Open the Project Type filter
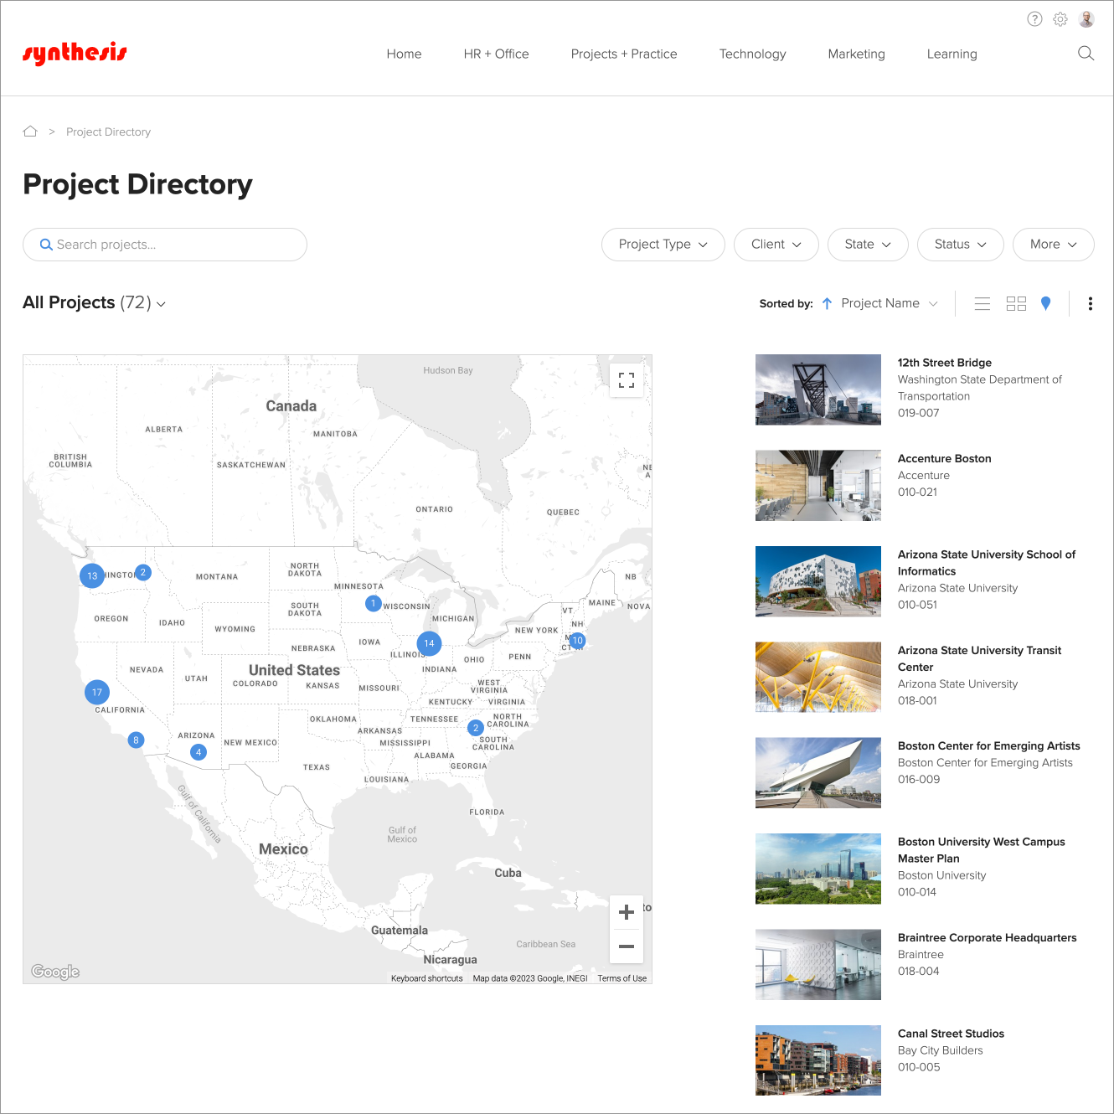 [663, 244]
